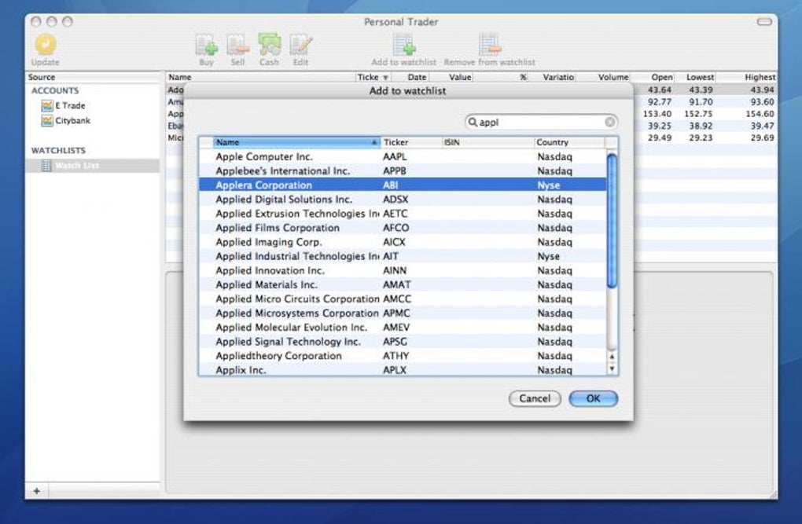The width and height of the screenshot is (802, 524).
Task: Click the 153.40 Open value in main table
Action: pos(657,114)
